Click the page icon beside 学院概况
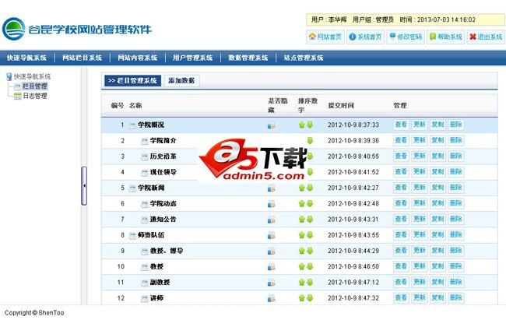Viewport: 506px width, 320px height. click(x=132, y=125)
